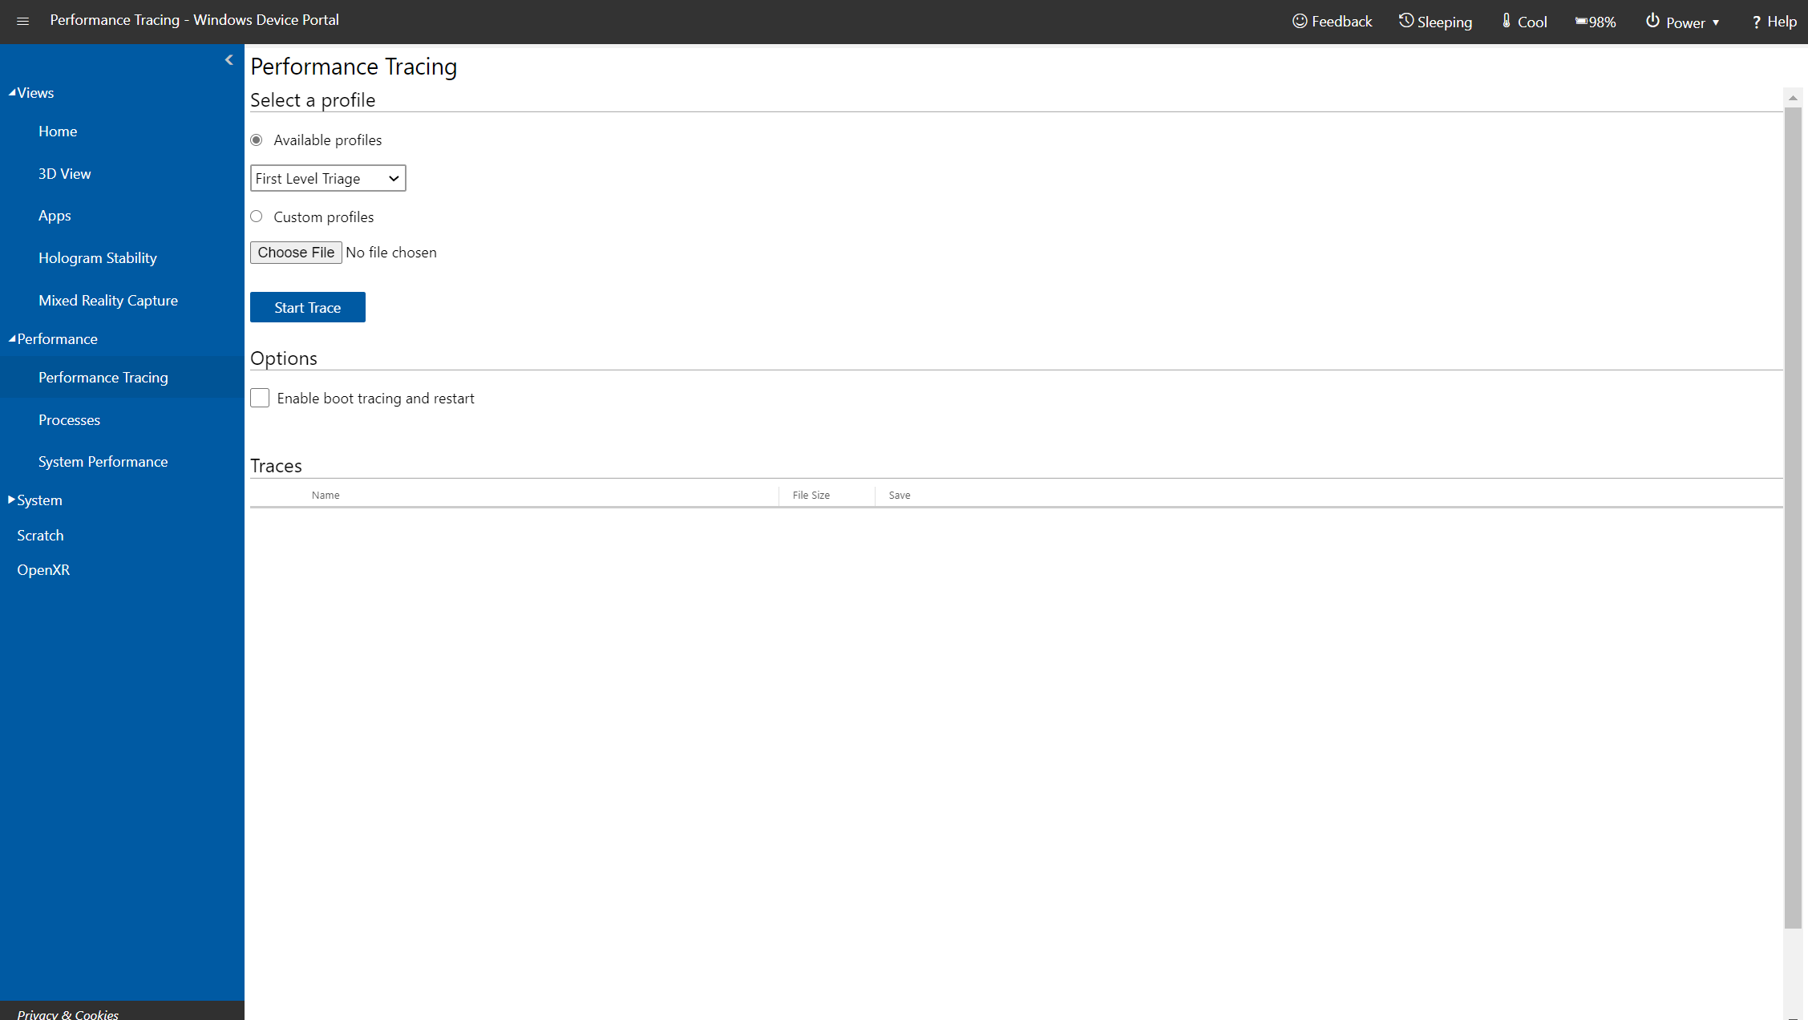Navigate to System Performance section
This screenshot has width=1808, height=1020.
click(x=103, y=462)
